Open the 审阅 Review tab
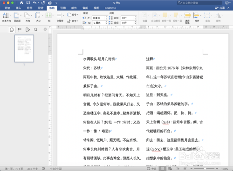 tap(85, 8)
